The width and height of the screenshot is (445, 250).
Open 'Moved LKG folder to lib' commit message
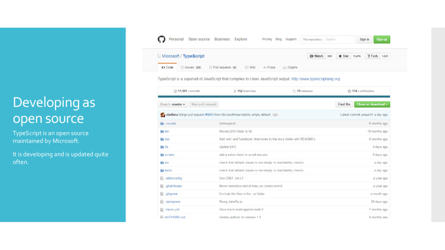(235, 132)
